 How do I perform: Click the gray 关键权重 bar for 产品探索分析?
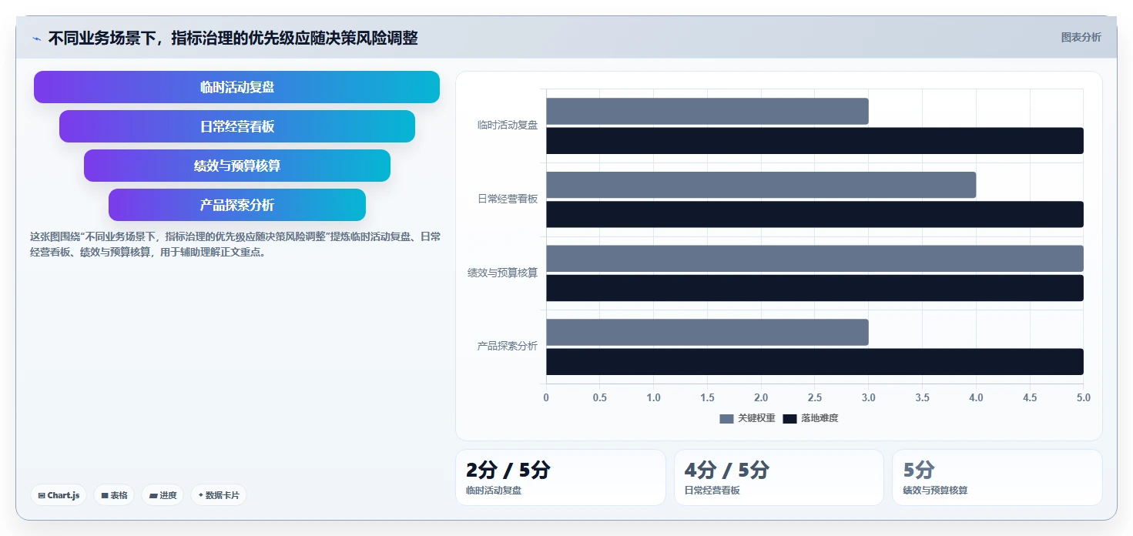707,332
